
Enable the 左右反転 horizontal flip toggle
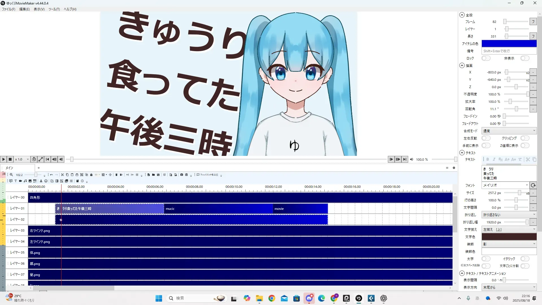click(486, 138)
